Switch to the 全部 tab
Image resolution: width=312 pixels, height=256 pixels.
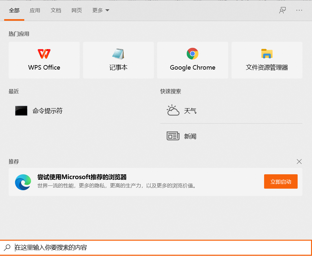(14, 10)
